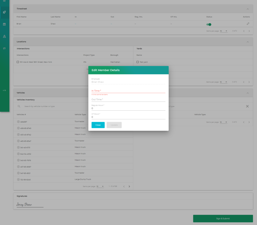Collapse the Locations panel

[x=247, y=42]
